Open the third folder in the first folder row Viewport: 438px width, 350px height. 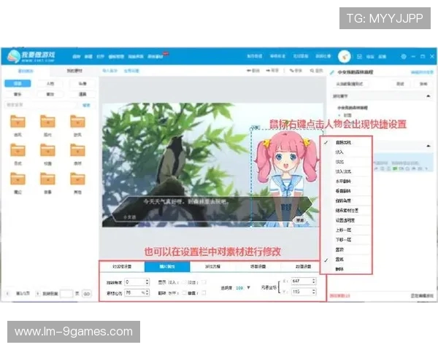pos(77,122)
